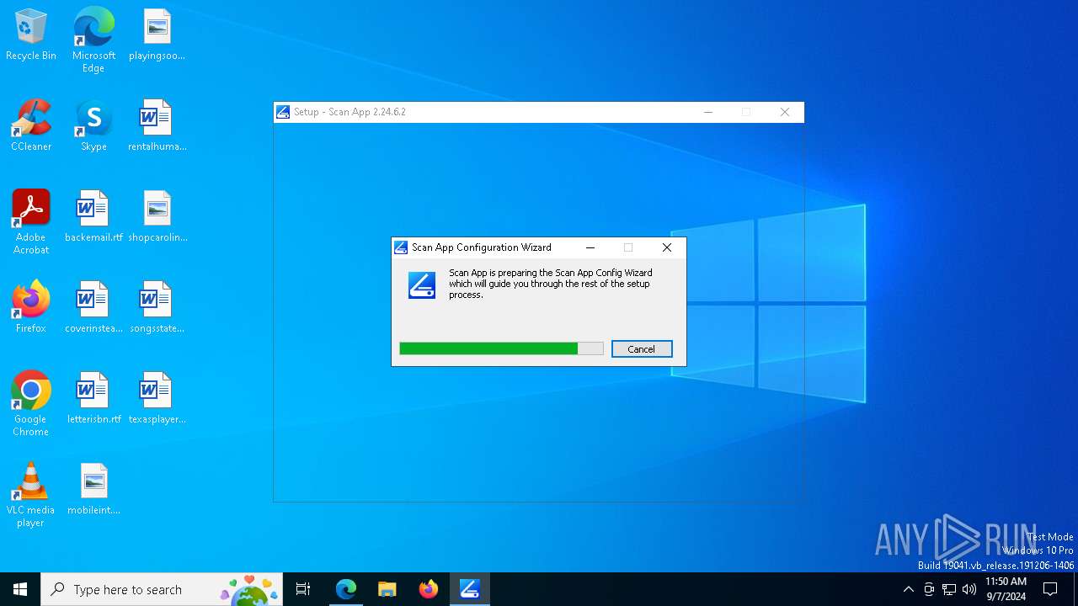The image size is (1078, 606).
Task: Launch Microsoft Edge desktop shortcut
Action: click(x=93, y=40)
